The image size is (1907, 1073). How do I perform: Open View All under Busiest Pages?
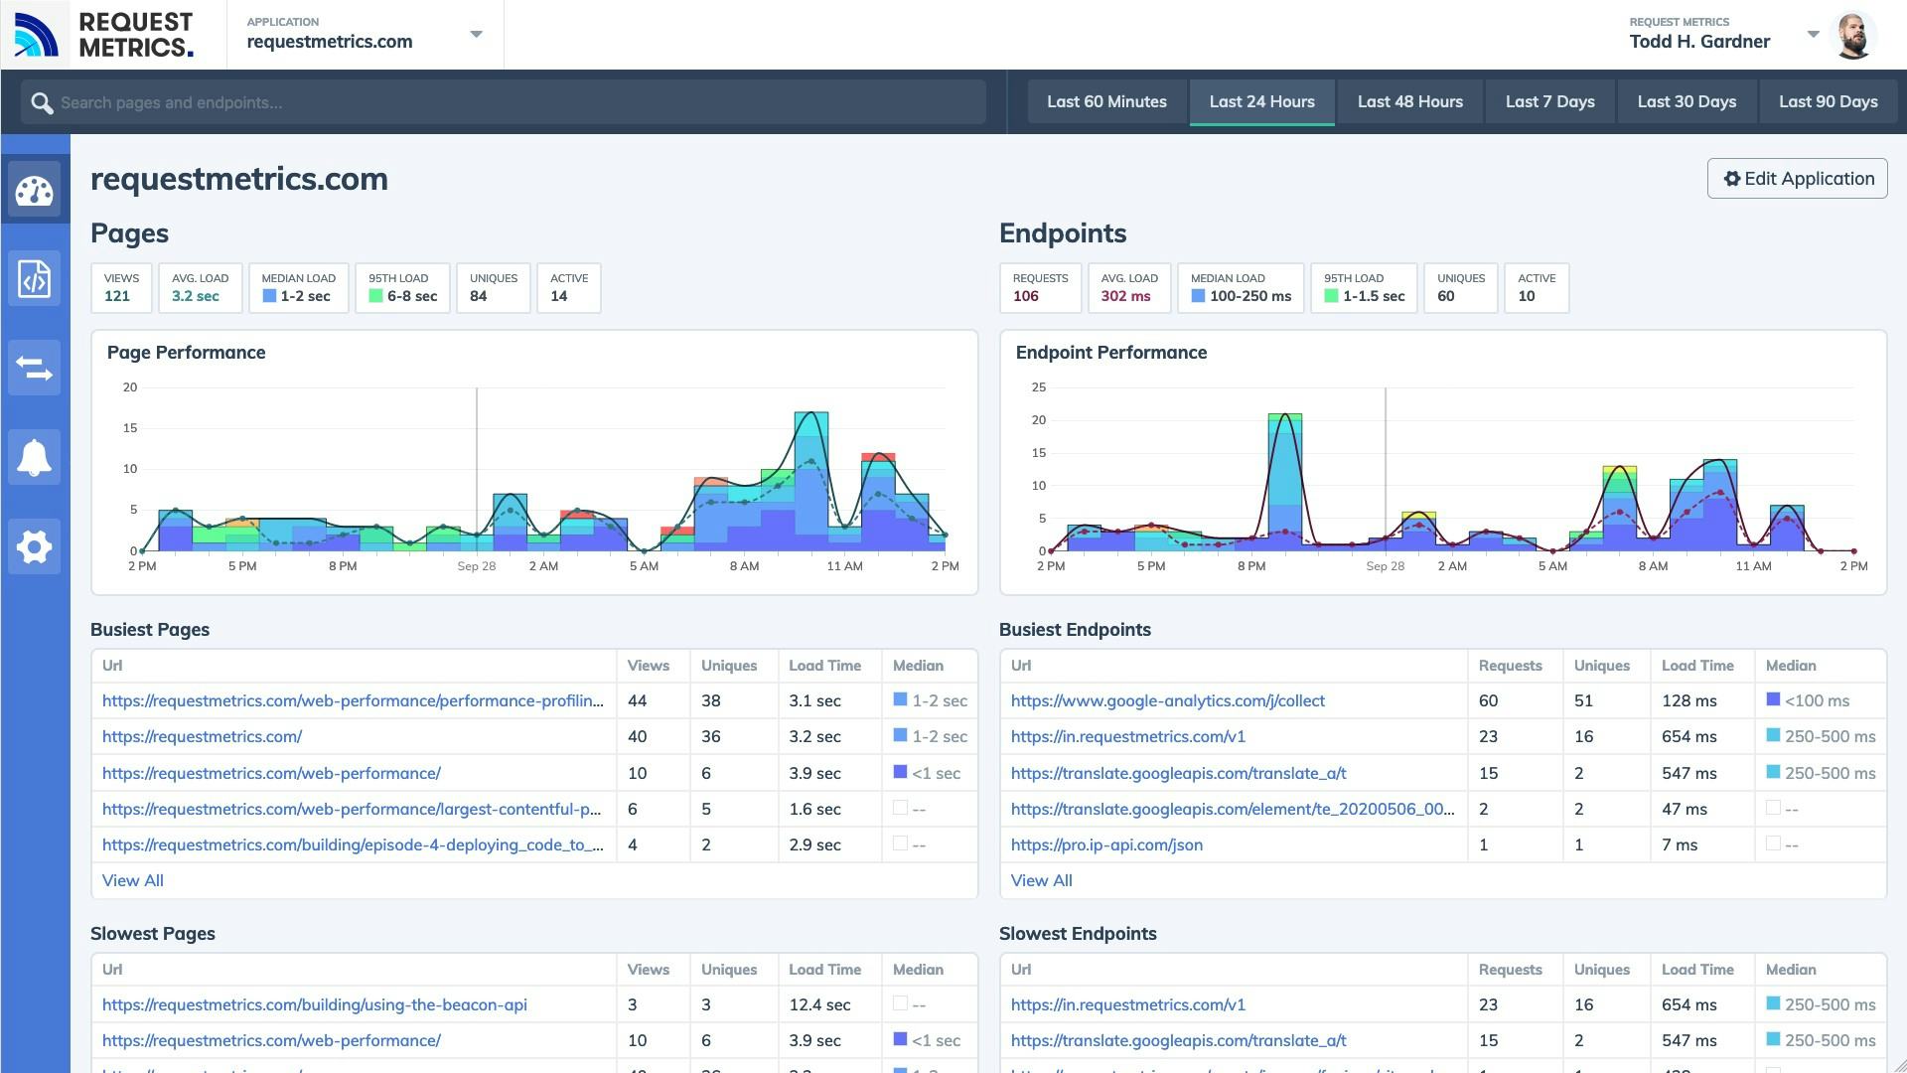tap(132, 880)
